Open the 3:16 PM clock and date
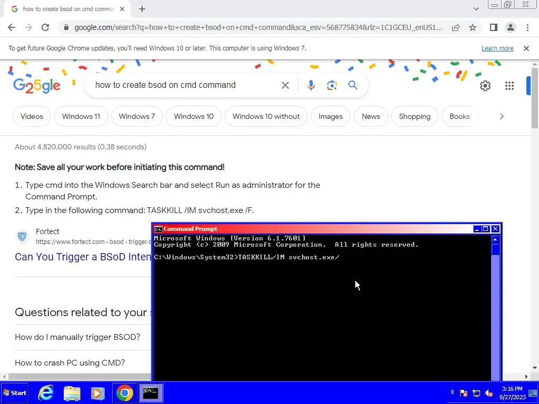This screenshot has width=539, height=404. (x=512, y=393)
